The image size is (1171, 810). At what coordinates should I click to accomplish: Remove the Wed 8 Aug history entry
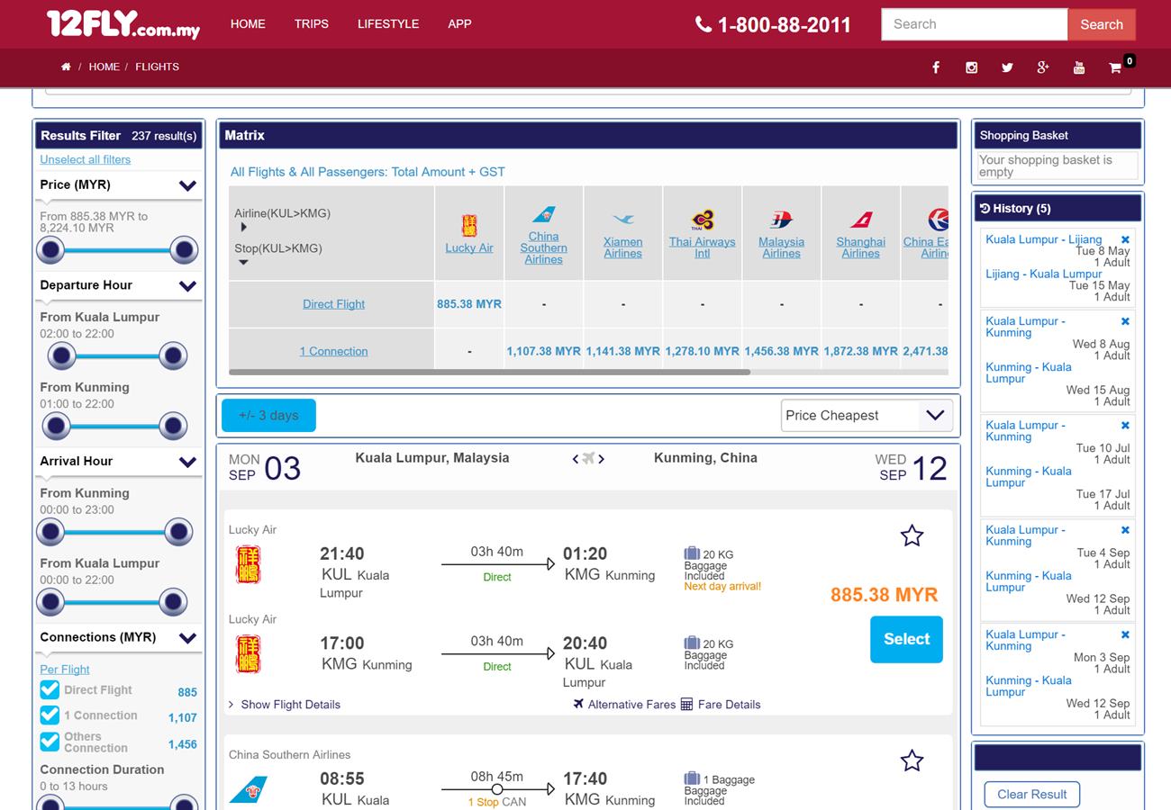point(1125,321)
